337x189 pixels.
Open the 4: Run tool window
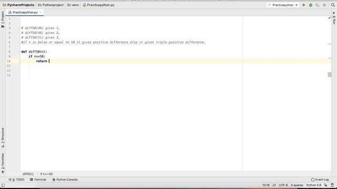click(x=334, y=18)
